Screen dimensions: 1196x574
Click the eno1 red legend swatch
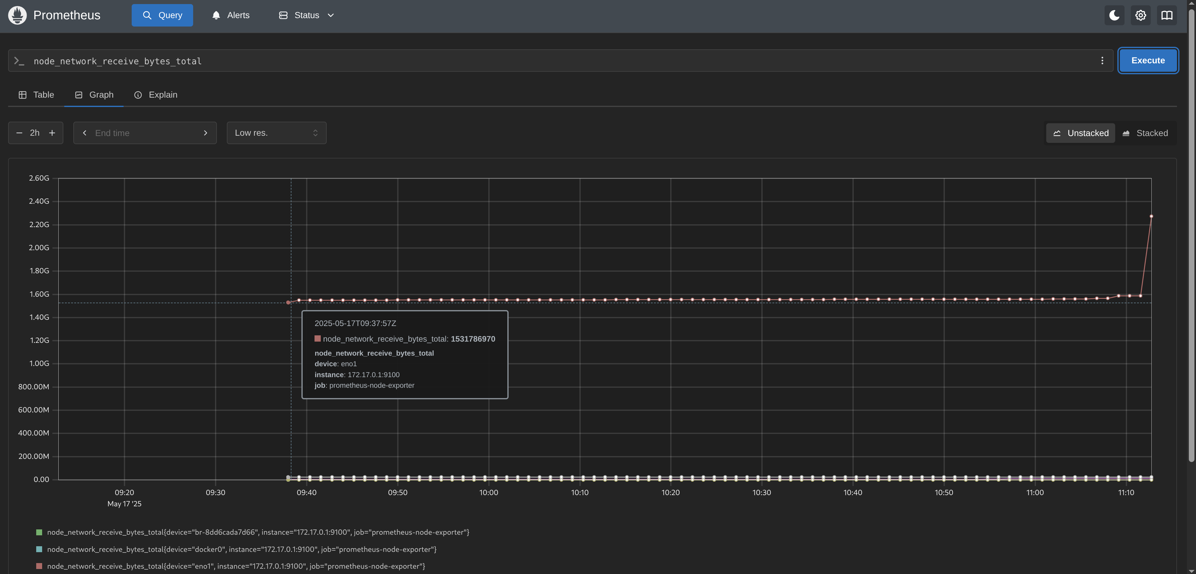pyautogui.click(x=39, y=566)
